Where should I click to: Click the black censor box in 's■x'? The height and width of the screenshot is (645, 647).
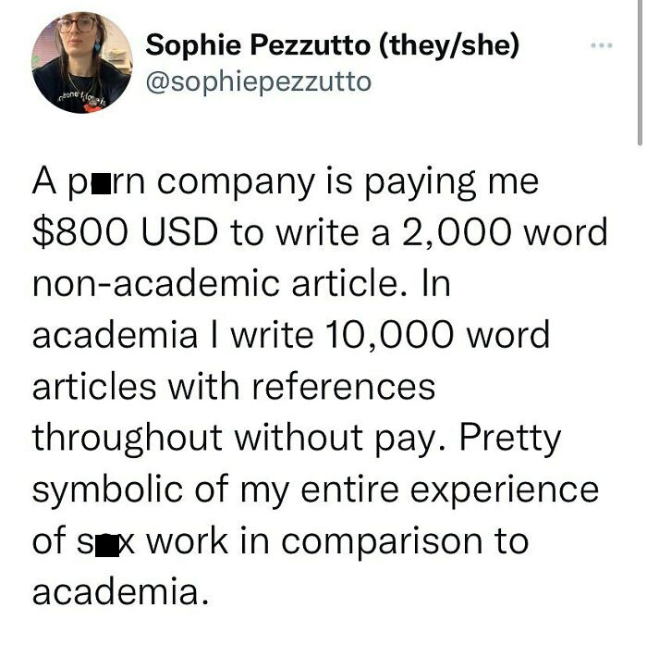pos(107,545)
